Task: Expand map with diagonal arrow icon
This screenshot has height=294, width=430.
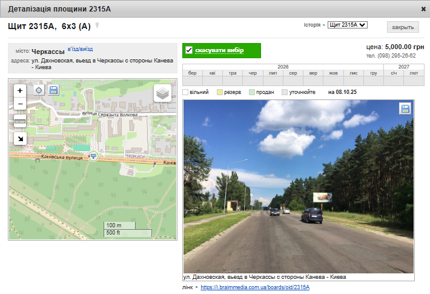Action: tap(20, 139)
